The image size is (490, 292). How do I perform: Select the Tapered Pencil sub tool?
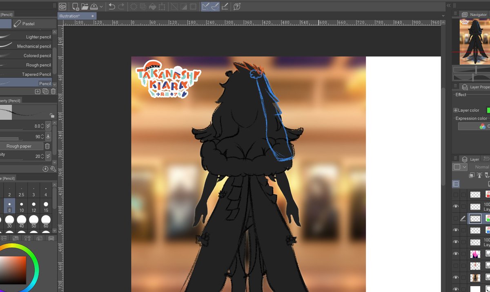[26, 74]
